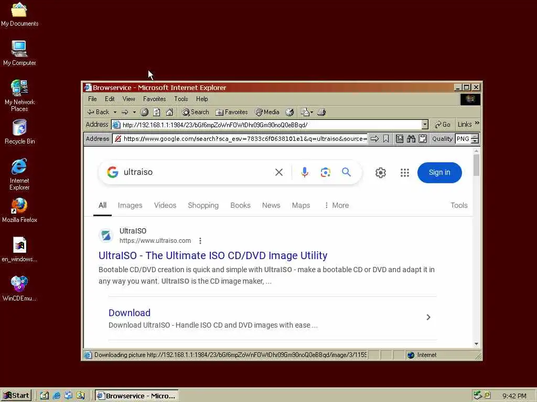
Task: Click the Browservice URL address field
Action: tap(245, 139)
